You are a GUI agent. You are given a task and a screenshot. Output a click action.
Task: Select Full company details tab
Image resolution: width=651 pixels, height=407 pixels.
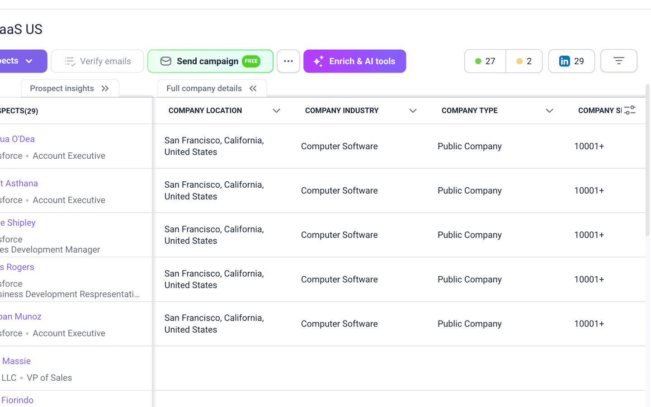point(212,88)
